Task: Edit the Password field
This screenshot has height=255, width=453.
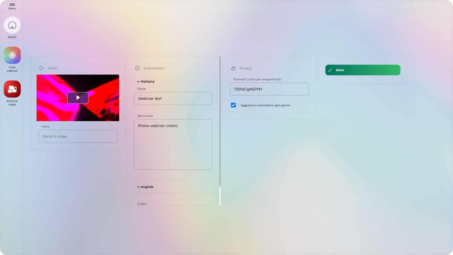Action: pyautogui.click(x=269, y=89)
